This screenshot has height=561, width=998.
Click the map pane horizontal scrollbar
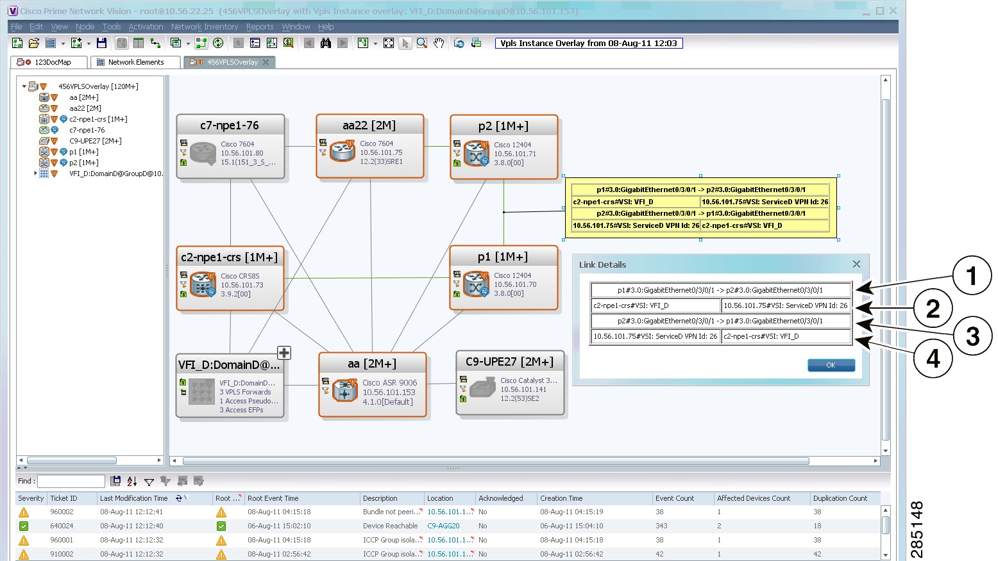pos(496,460)
